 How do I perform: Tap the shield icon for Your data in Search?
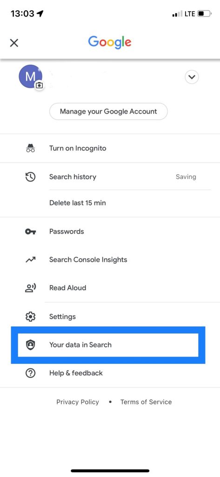coord(30,345)
